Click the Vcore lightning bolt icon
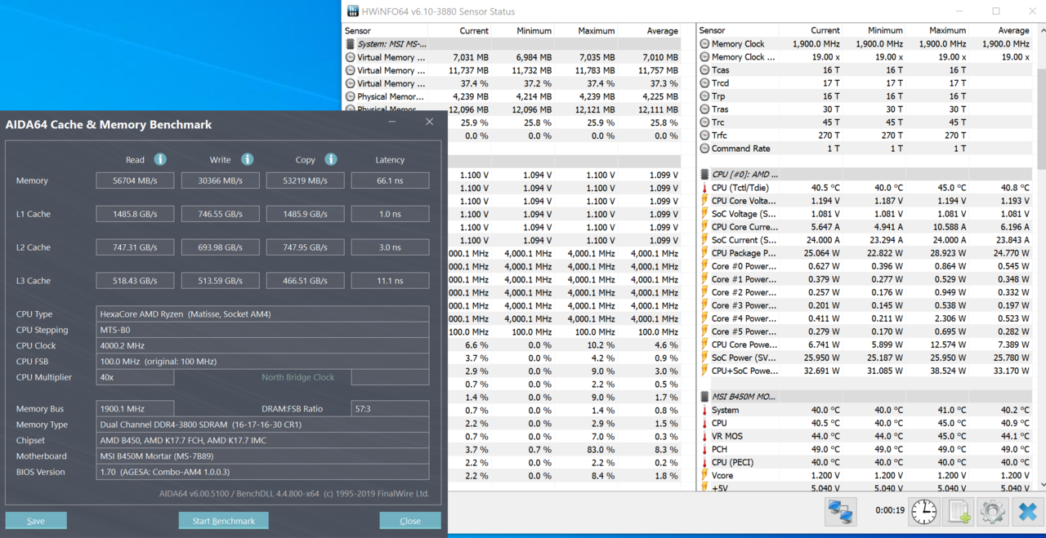The image size is (1046, 538). tap(704, 475)
